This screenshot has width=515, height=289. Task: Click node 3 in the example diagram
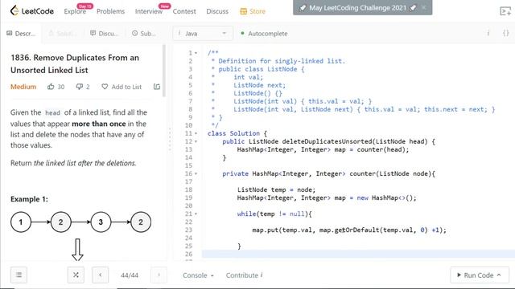[x=101, y=222]
